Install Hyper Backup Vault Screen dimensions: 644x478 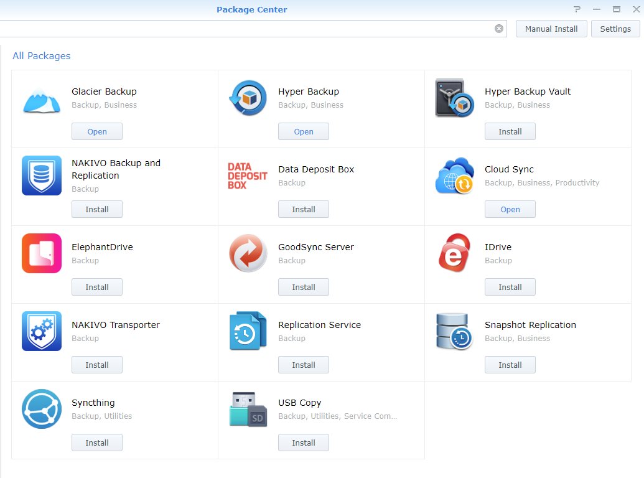(x=510, y=131)
